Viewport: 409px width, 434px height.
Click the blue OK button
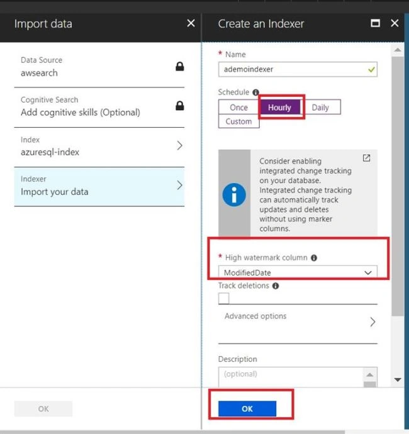point(247,409)
